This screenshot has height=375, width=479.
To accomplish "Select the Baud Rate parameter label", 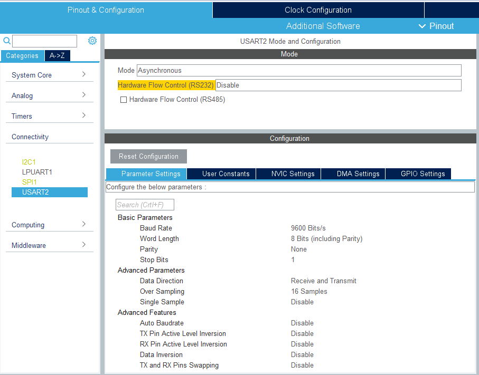I will [156, 228].
